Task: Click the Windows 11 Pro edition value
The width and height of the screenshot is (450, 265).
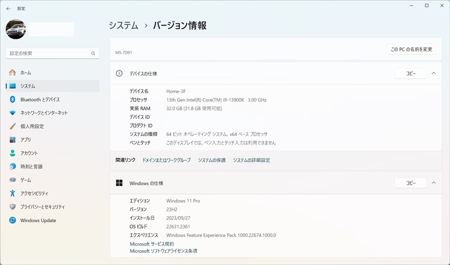Action: 183,201
